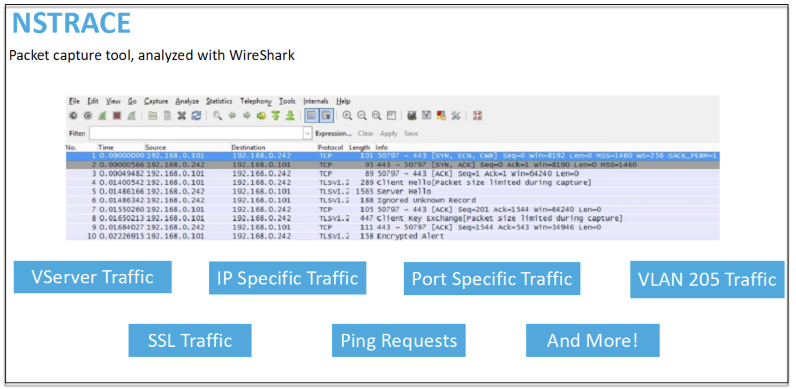796x389 pixels.
Task: Open Wireshark preferences (tools icon)
Action: [x=456, y=115]
